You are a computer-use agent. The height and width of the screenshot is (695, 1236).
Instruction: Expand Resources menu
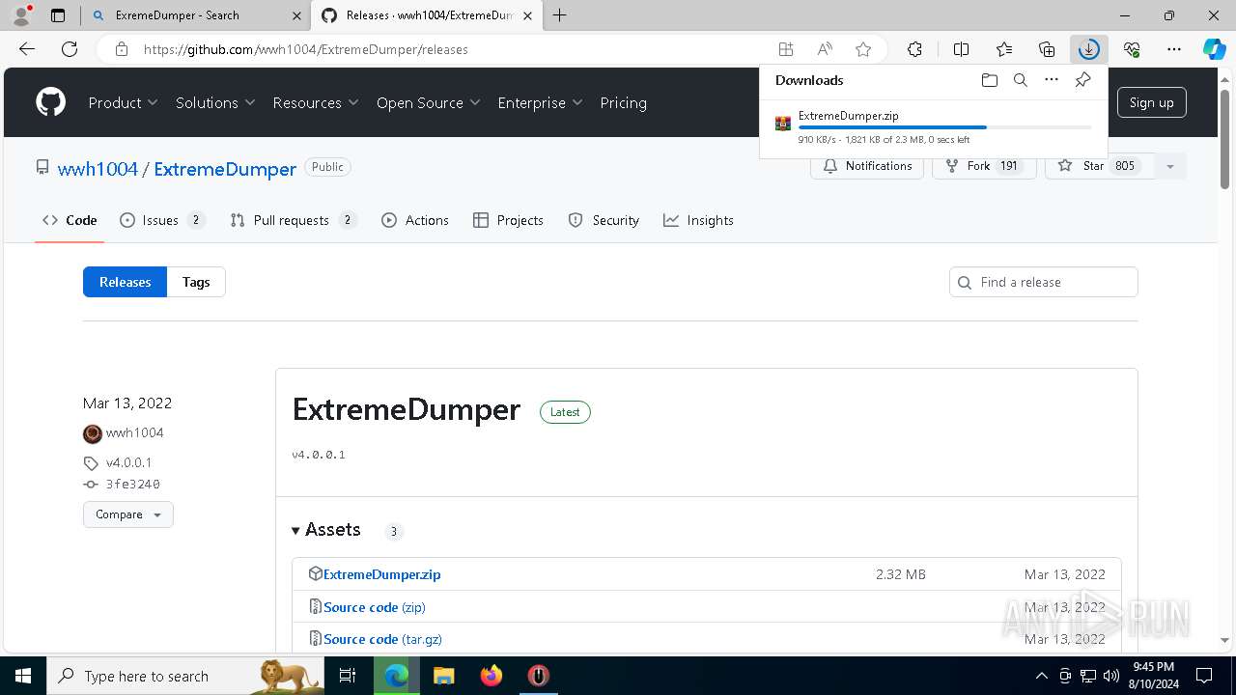click(316, 102)
